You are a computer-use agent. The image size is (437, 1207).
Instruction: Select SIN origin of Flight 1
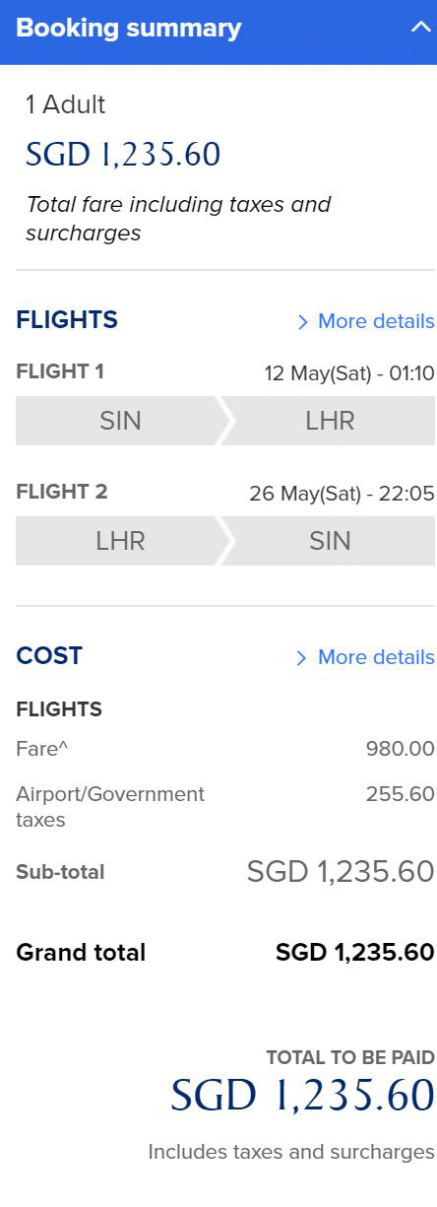click(120, 421)
